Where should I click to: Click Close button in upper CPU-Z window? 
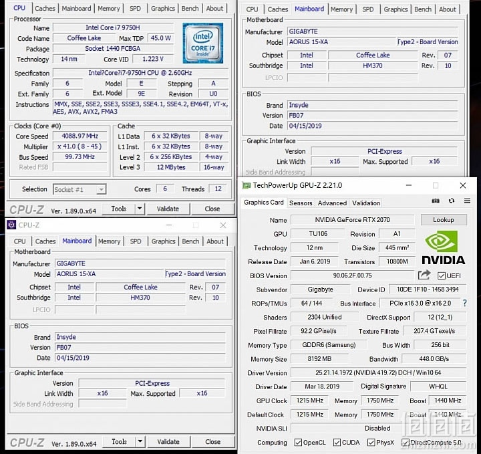coord(212,209)
